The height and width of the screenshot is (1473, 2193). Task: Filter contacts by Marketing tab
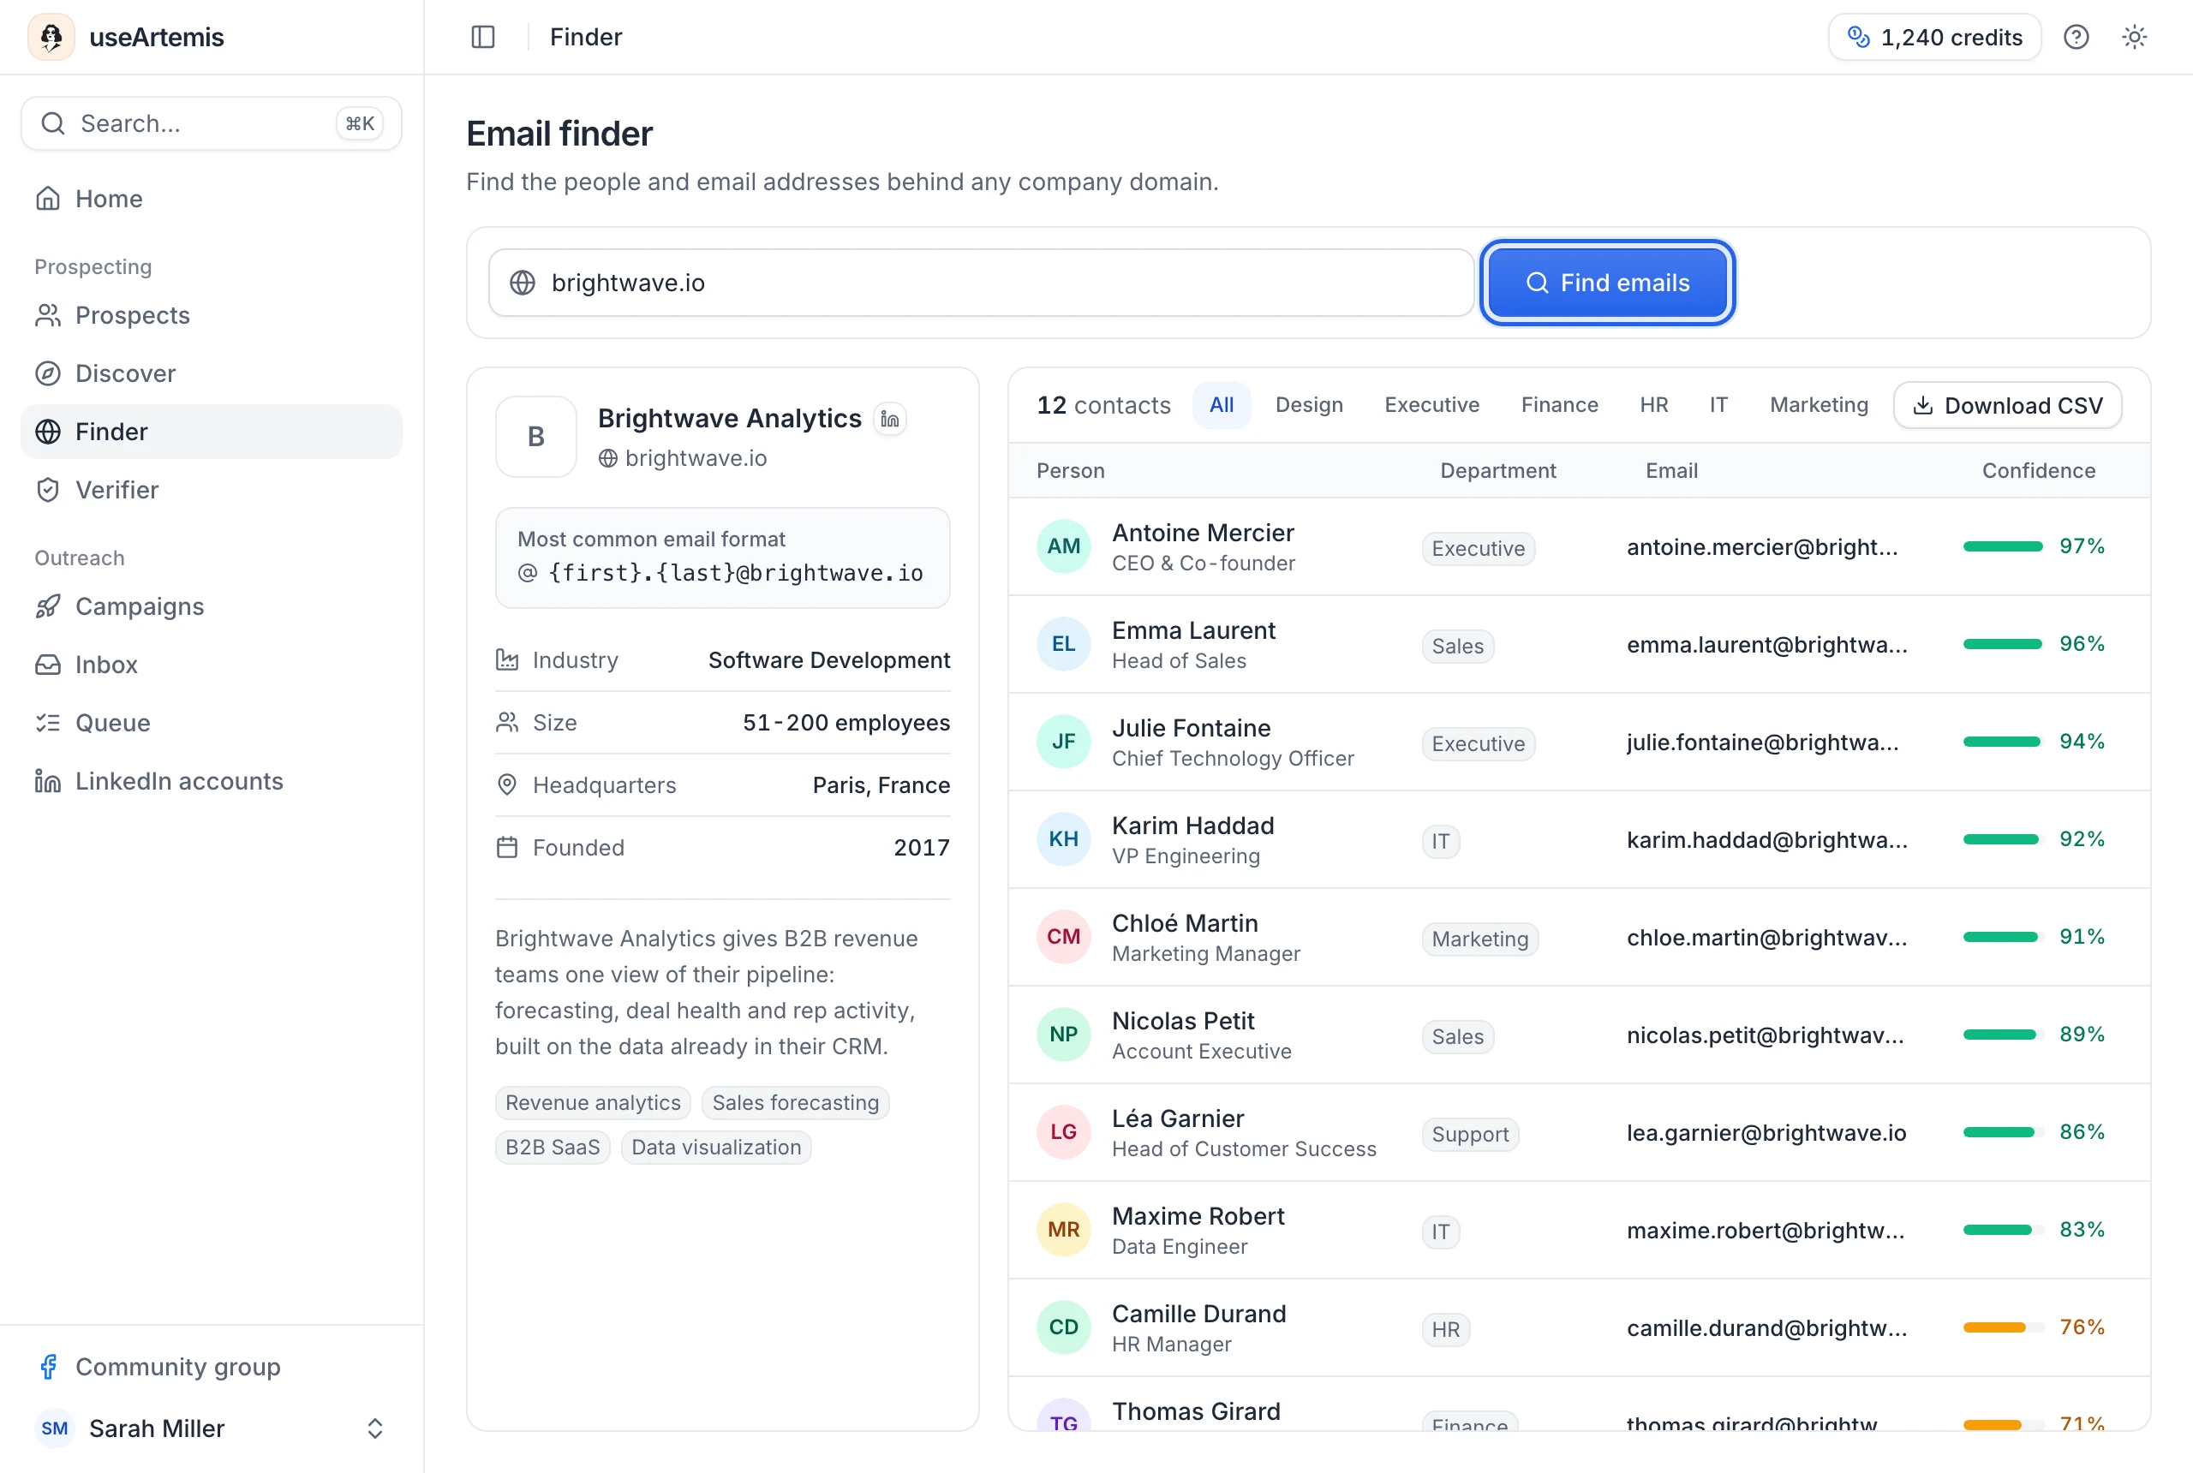(1819, 405)
